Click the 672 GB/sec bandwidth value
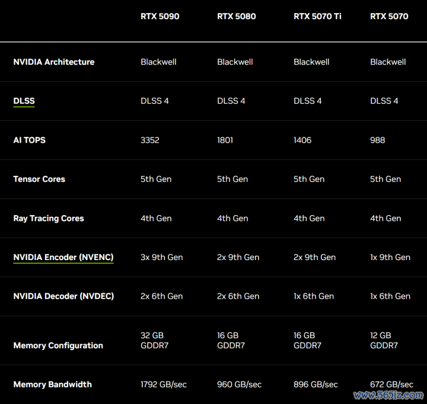This screenshot has height=404, width=427. (x=391, y=384)
